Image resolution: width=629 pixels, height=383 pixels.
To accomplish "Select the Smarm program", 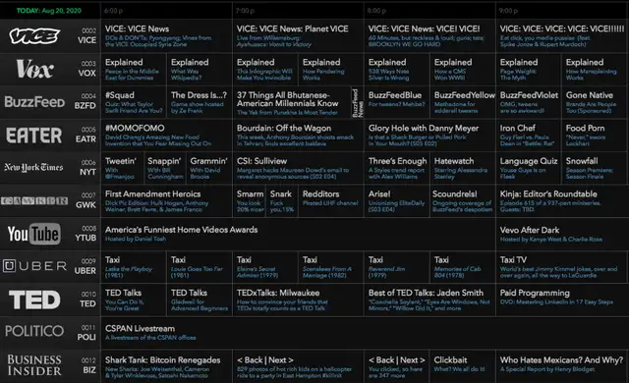I will point(249,200).
